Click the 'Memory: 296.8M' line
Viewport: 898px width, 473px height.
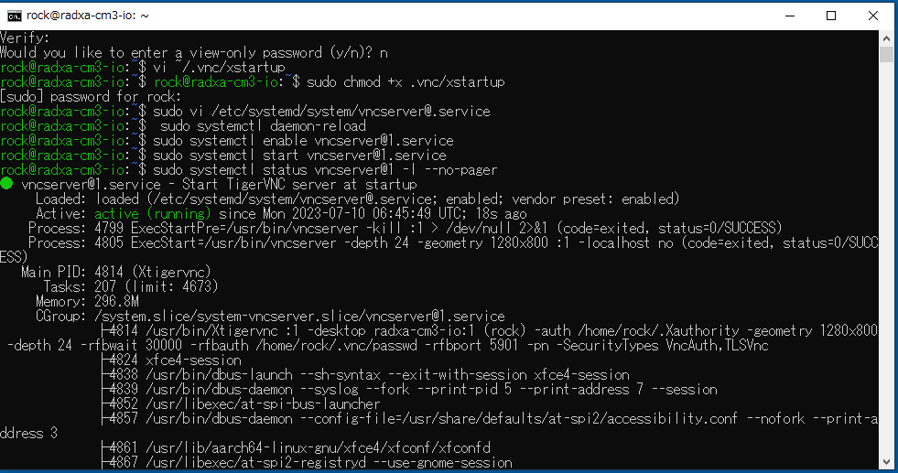[x=87, y=301]
